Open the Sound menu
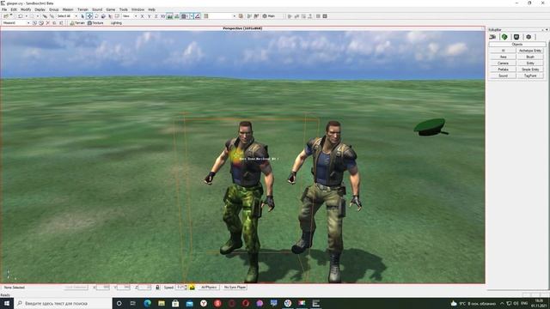Image resolution: width=550 pixels, height=309 pixels. point(97,9)
